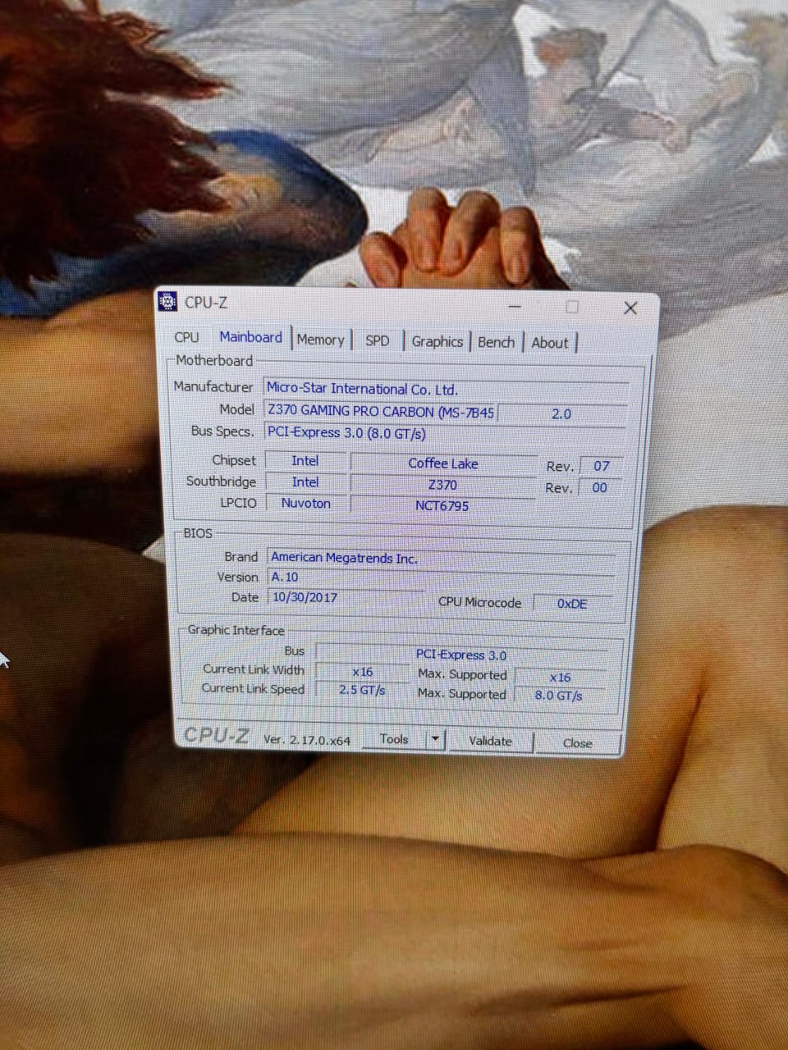
Task: Click the Close button at bottom
Action: click(577, 743)
